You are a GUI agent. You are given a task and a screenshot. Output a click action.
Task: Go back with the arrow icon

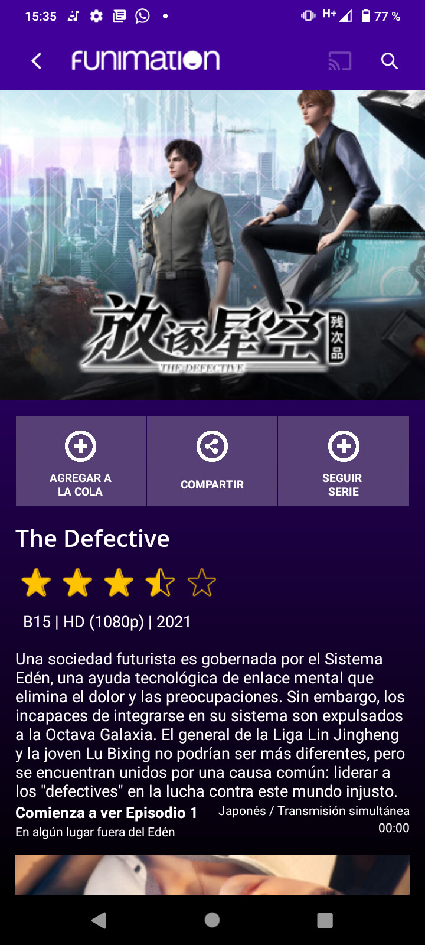(x=37, y=61)
